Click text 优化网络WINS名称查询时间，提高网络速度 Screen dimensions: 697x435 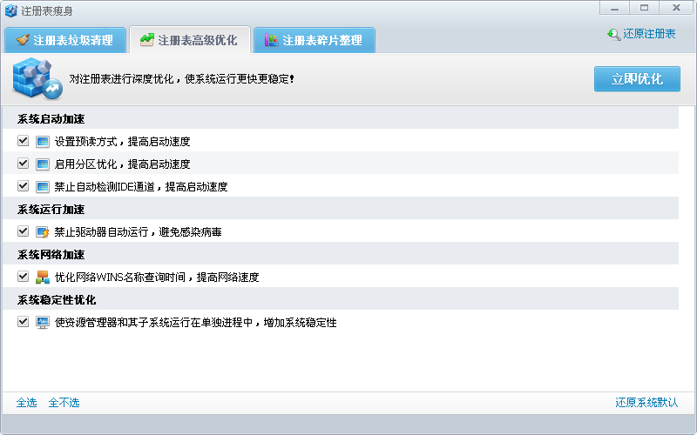[x=157, y=278]
